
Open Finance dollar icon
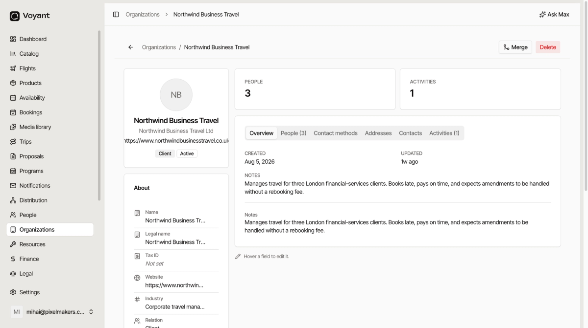[13, 259]
